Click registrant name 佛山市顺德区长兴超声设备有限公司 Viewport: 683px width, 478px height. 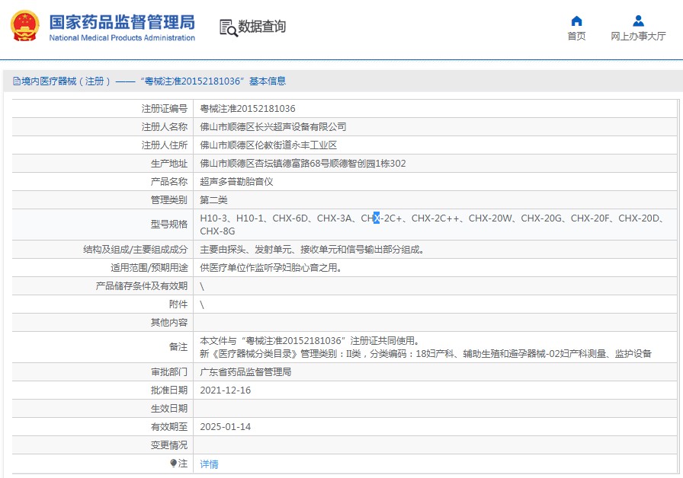coord(273,126)
